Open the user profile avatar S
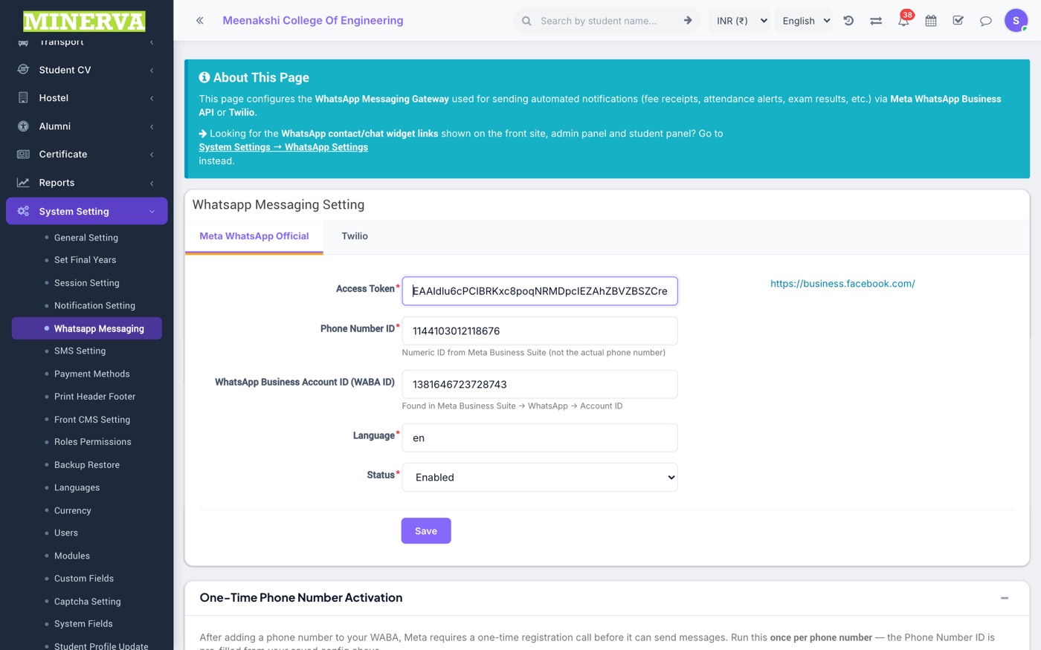Image resolution: width=1041 pixels, height=650 pixels. pyautogui.click(x=1016, y=21)
